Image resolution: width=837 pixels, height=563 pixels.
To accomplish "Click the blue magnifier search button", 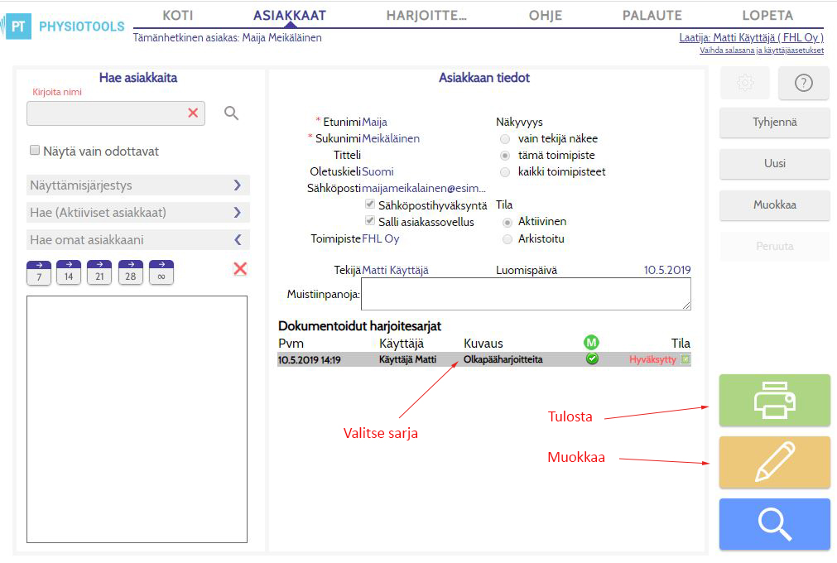I will 774,524.
